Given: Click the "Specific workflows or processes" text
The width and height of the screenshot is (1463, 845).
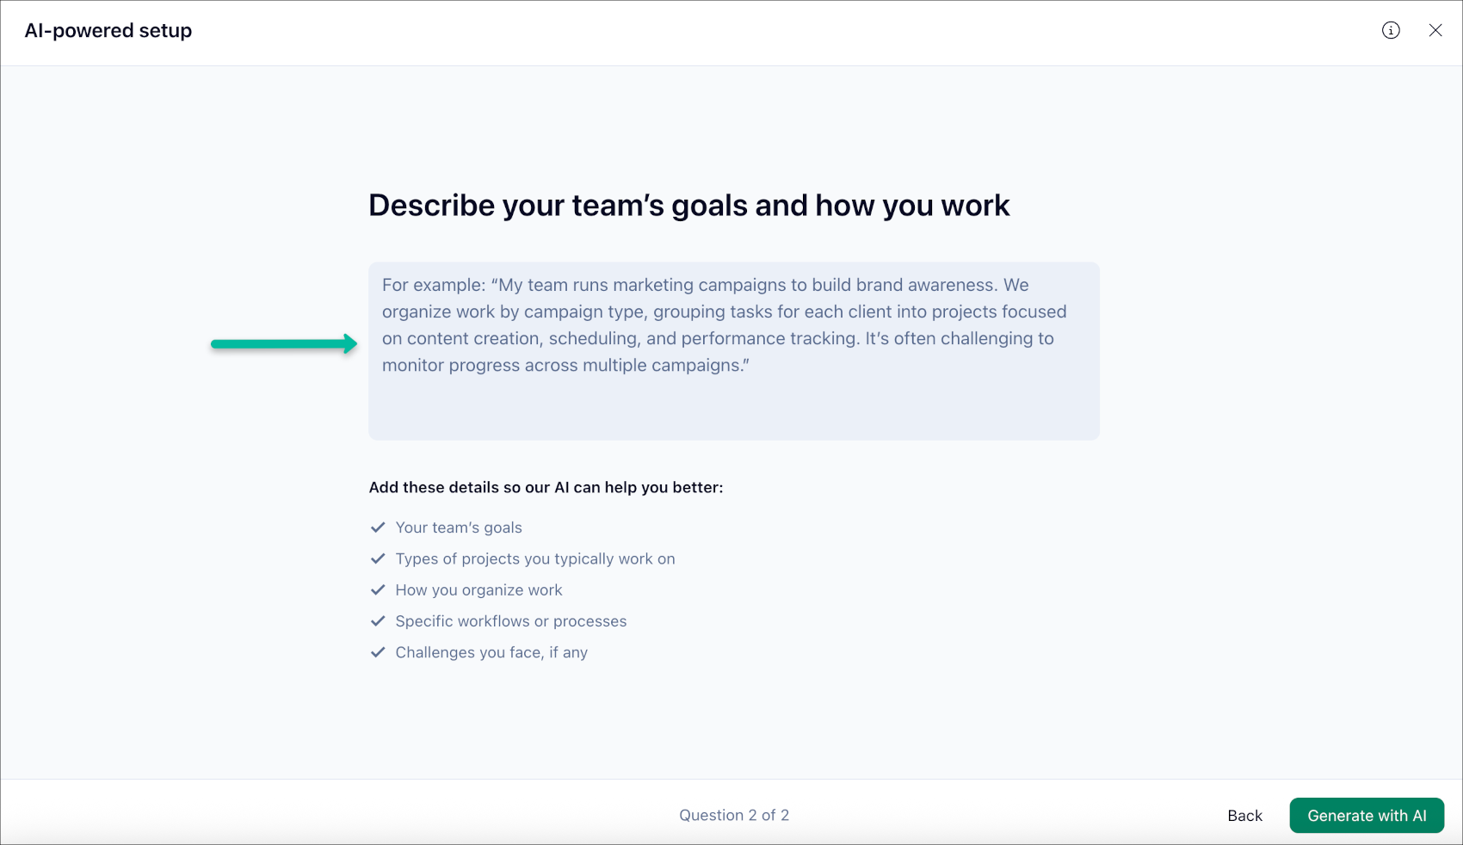Looking at the screenshot, I should pos(511,621).
